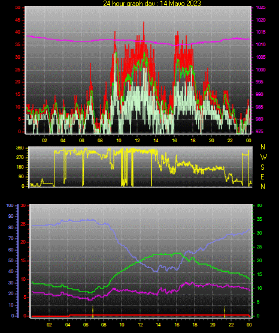The height and width of the screenshot is (333, 279).
Task: Click the W compass direction label
Action: coord(263,157)
